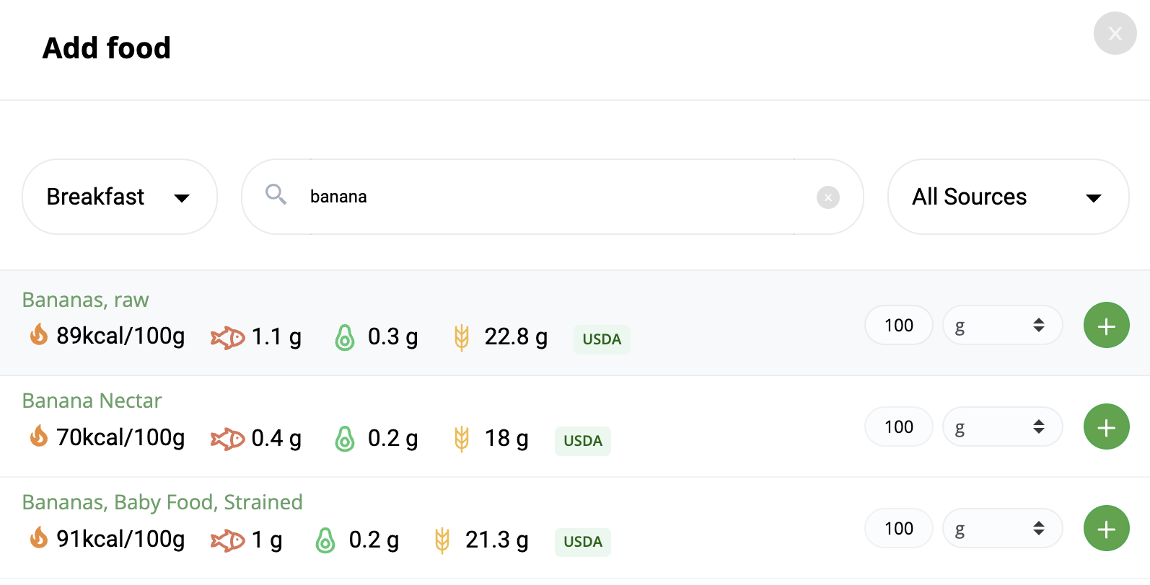Clear the banana search text
This screenshot has width=1150, height=585.
point(828,197)
